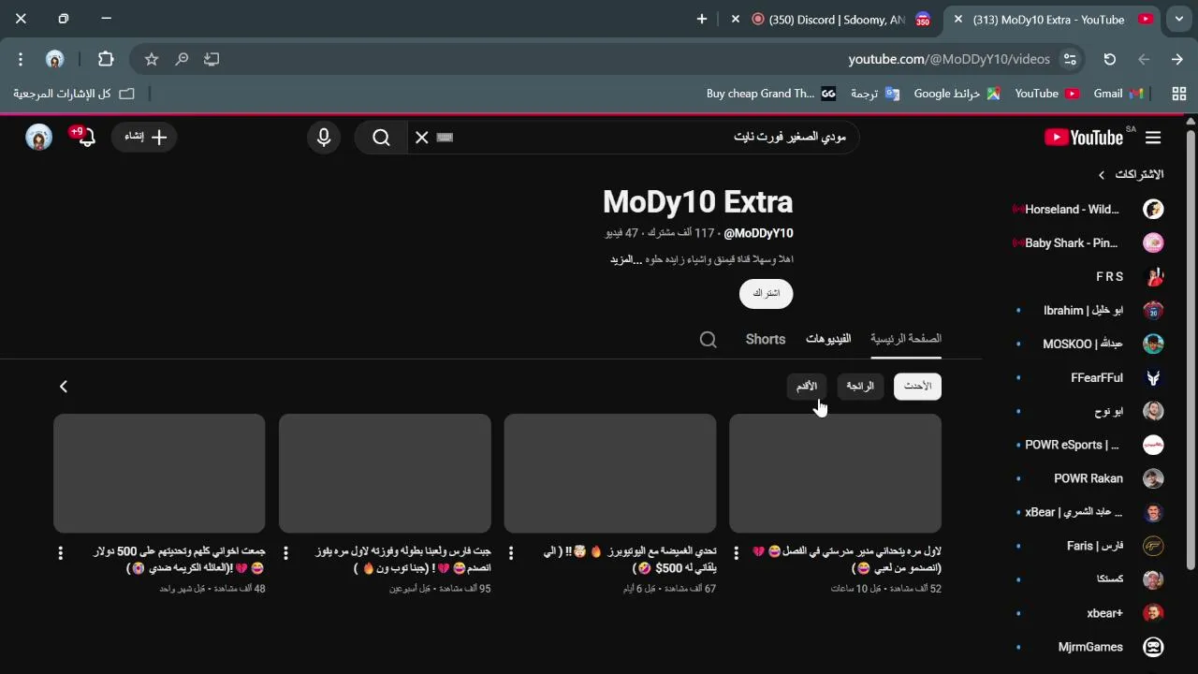Open options menu for school principal video
The height and width of the screenshot is (674, 1198).
(x=737, y=553)
